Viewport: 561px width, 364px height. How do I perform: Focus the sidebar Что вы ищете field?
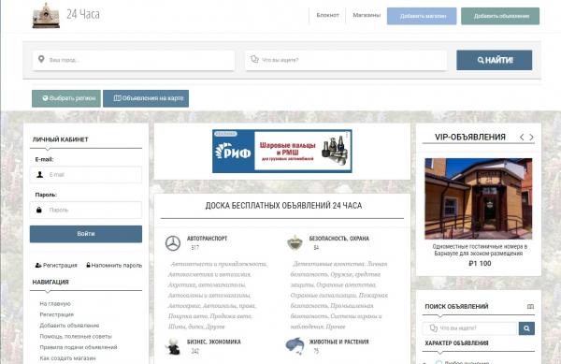click(x=470, y=328)
